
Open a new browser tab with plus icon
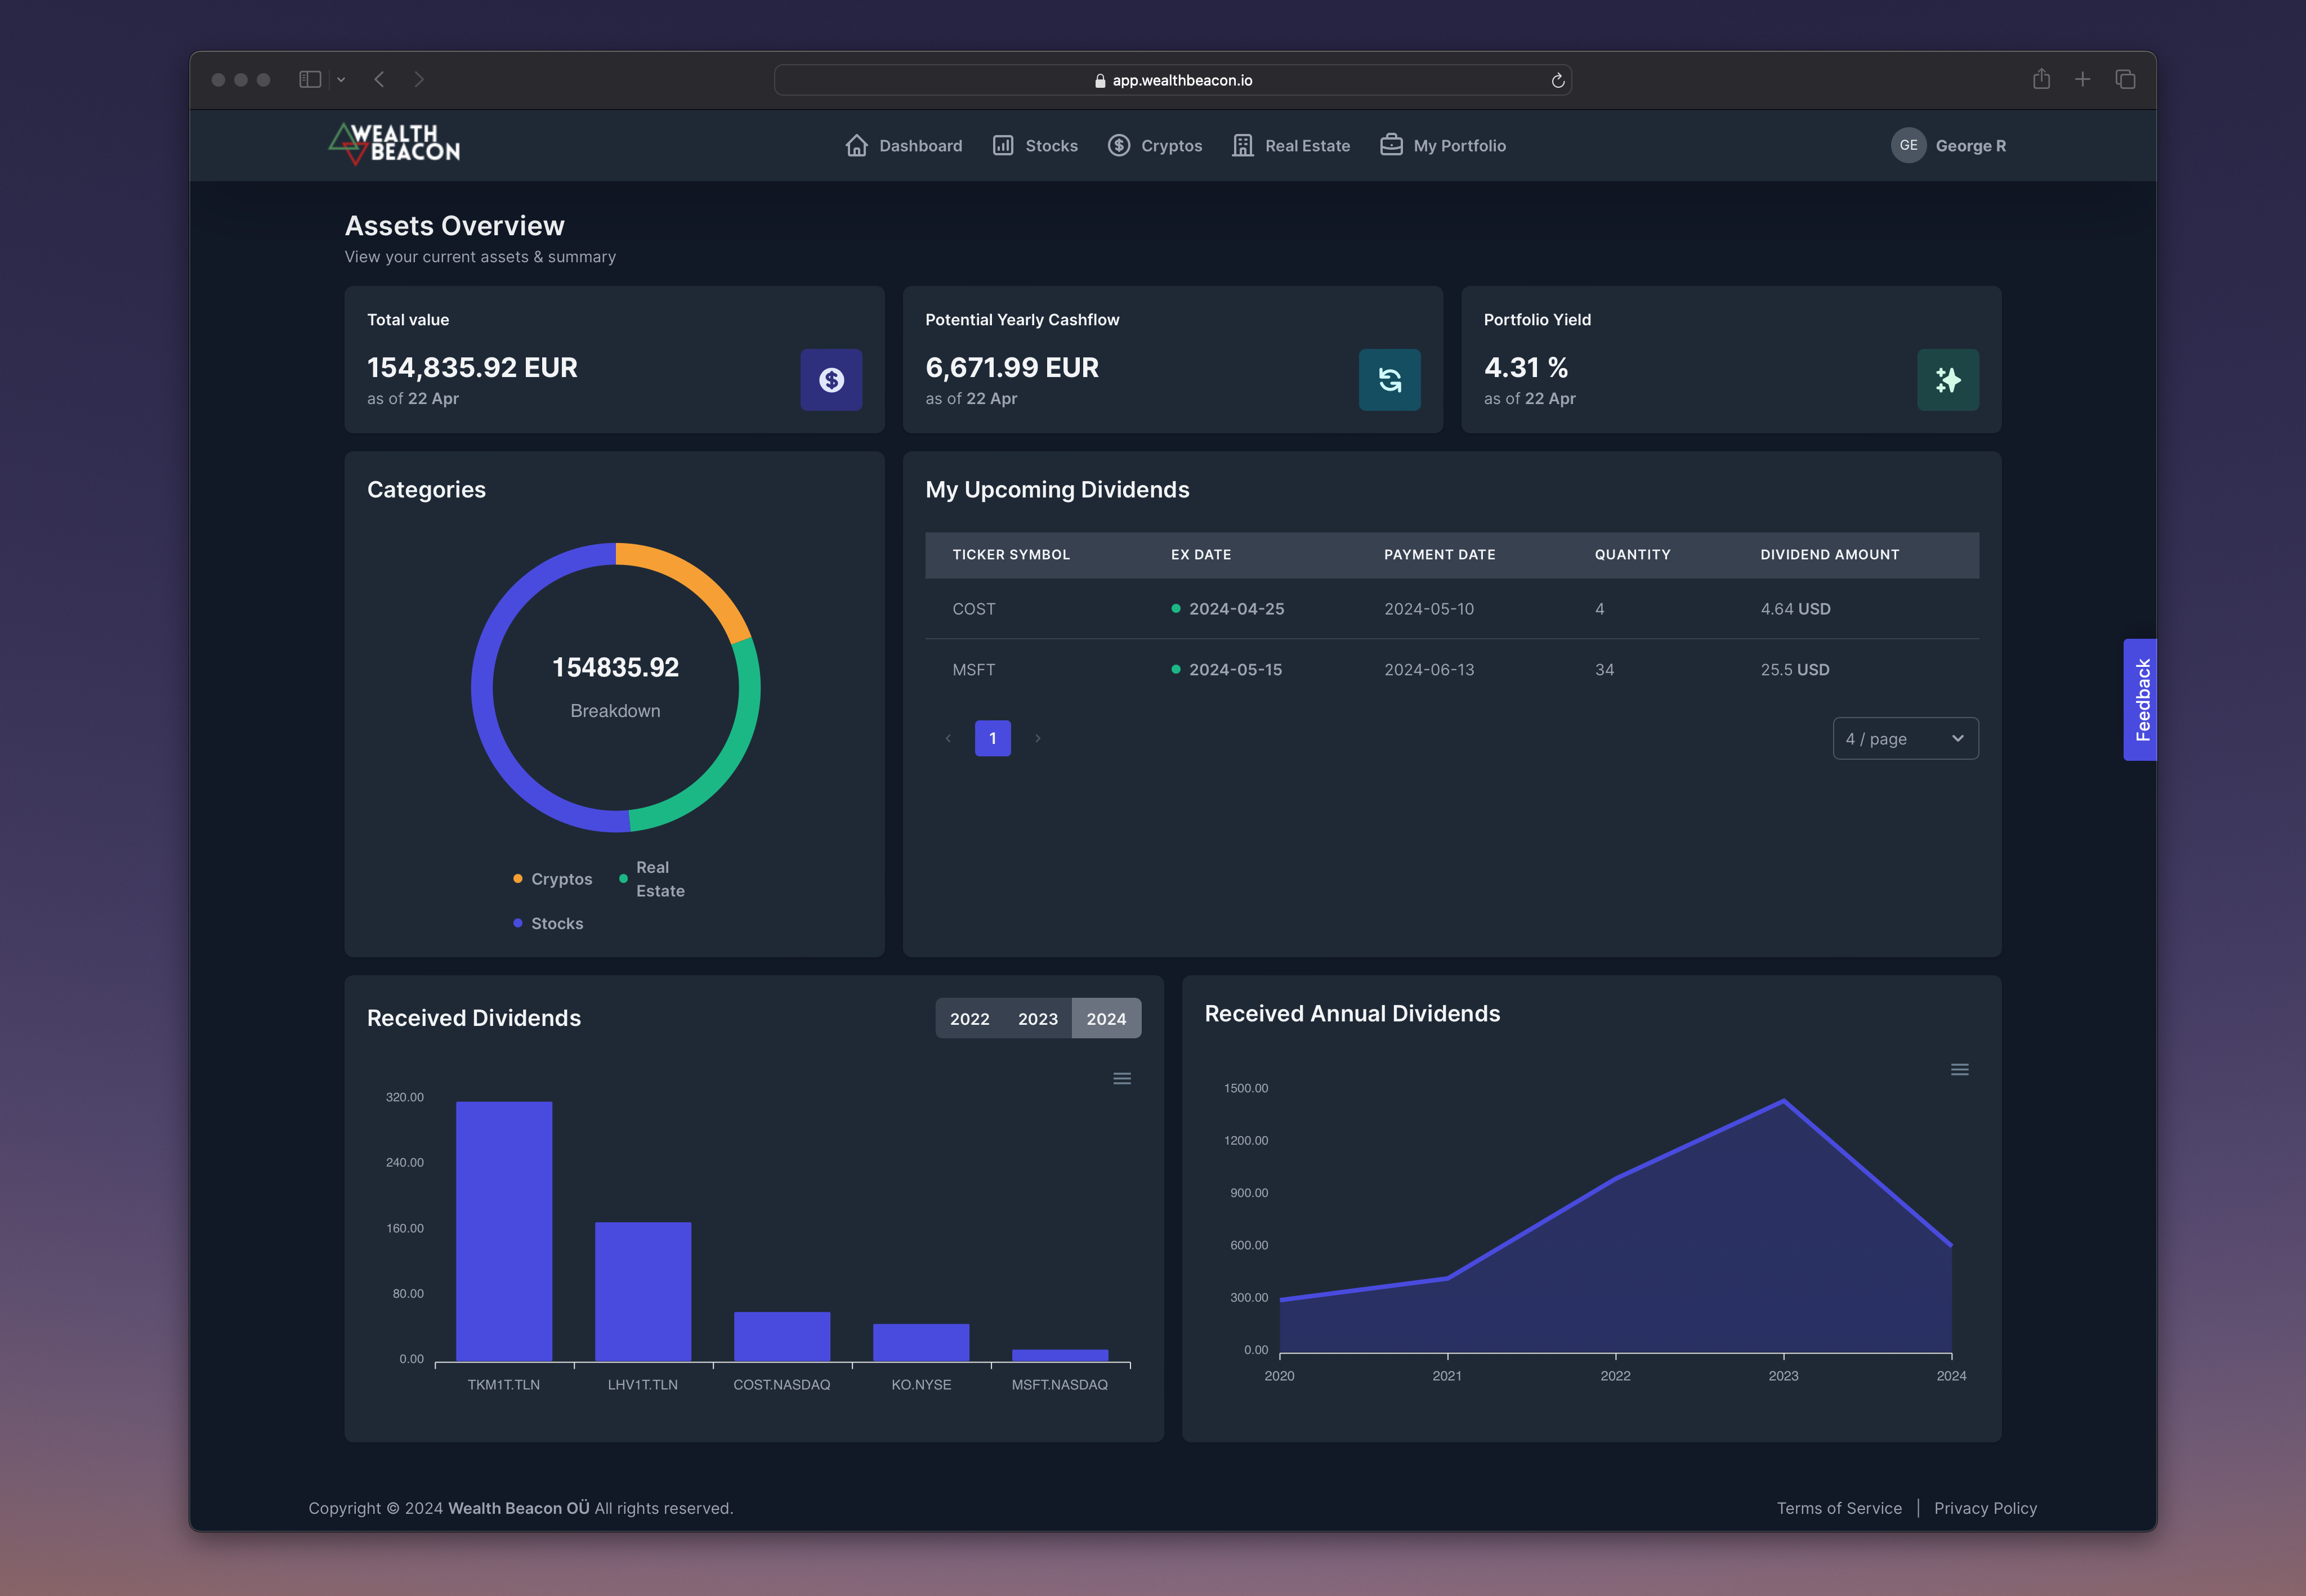[2083, 80]
